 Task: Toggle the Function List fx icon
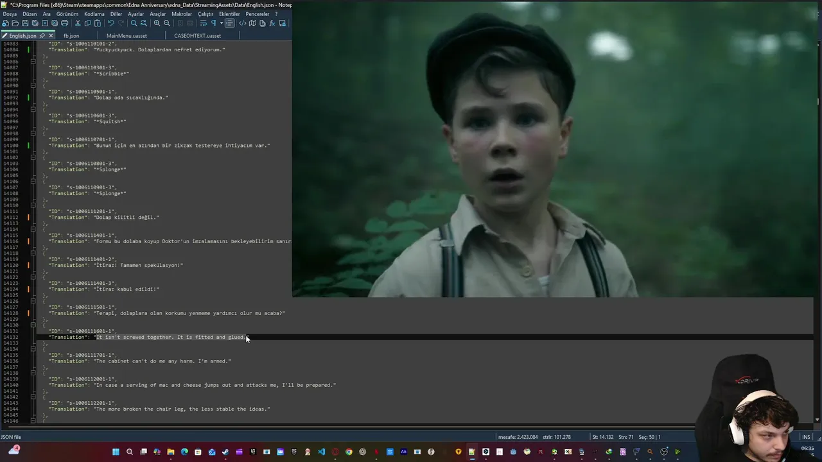pos(272,23)
